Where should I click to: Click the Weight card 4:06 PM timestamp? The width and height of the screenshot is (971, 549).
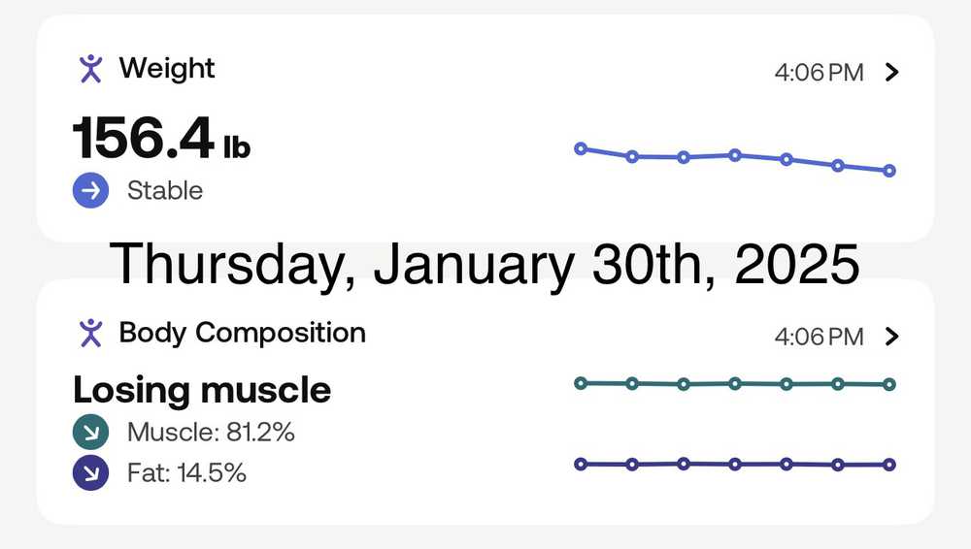(819, 73)
